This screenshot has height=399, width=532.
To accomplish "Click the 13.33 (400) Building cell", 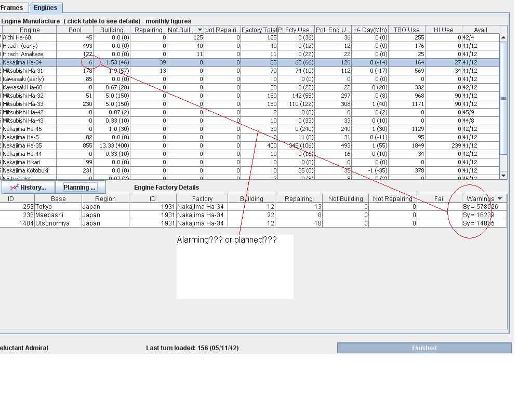I will pyautogui.click(x=112, y=145).
